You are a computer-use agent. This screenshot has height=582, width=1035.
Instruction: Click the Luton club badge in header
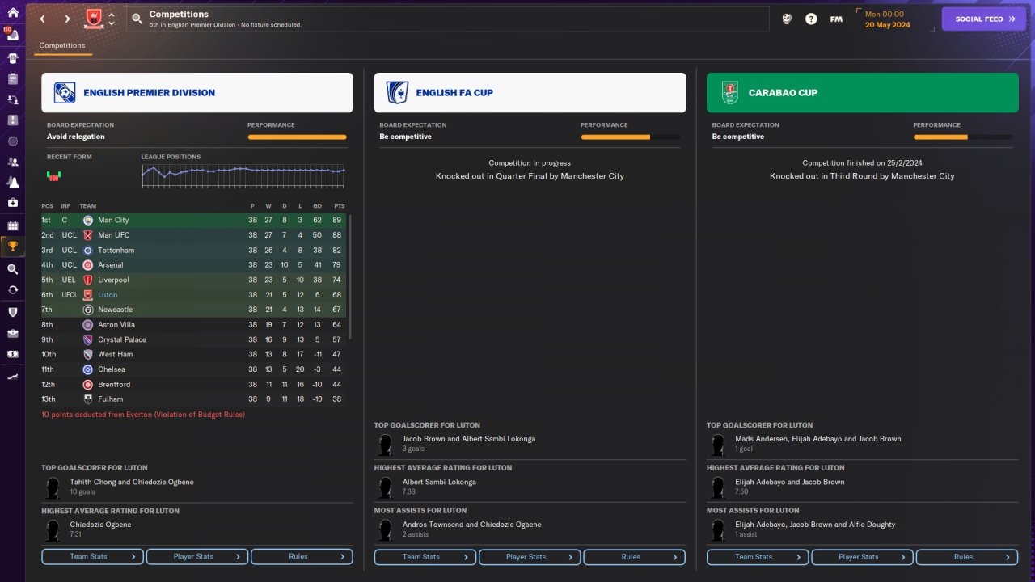coord(95,19)
